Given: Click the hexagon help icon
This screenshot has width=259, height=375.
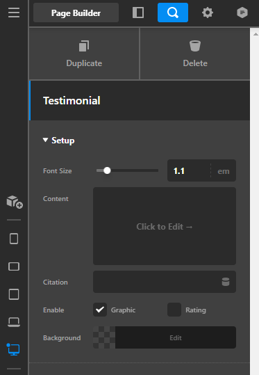Looking at the screenshot, I should pyautogui.click(x=242, y=13).
